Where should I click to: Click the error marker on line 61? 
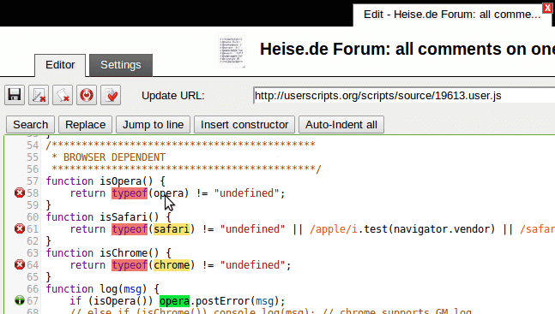pos(20,229)
